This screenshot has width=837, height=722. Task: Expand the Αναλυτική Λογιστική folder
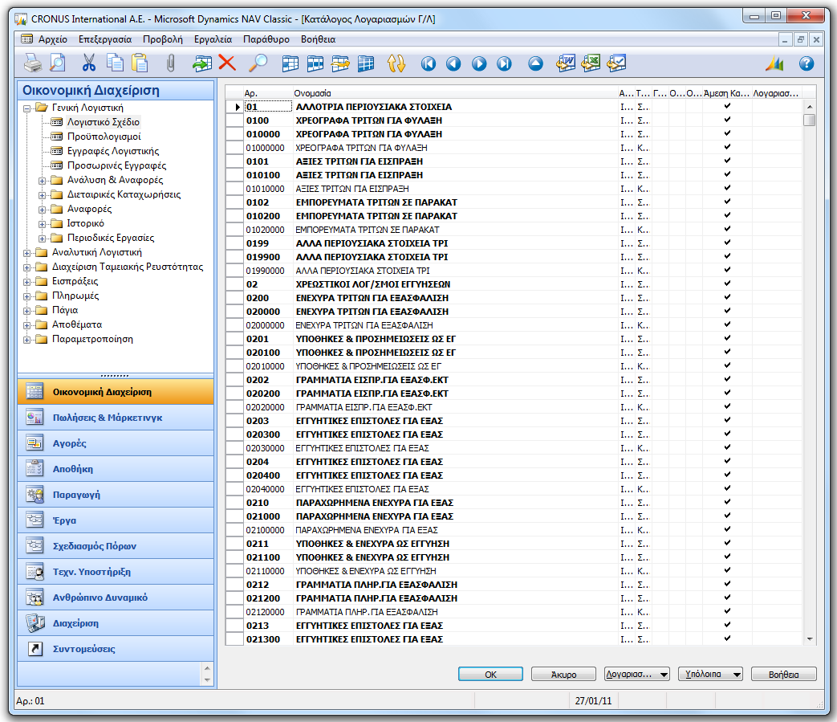pyautogui.click(x=27, y=253)
